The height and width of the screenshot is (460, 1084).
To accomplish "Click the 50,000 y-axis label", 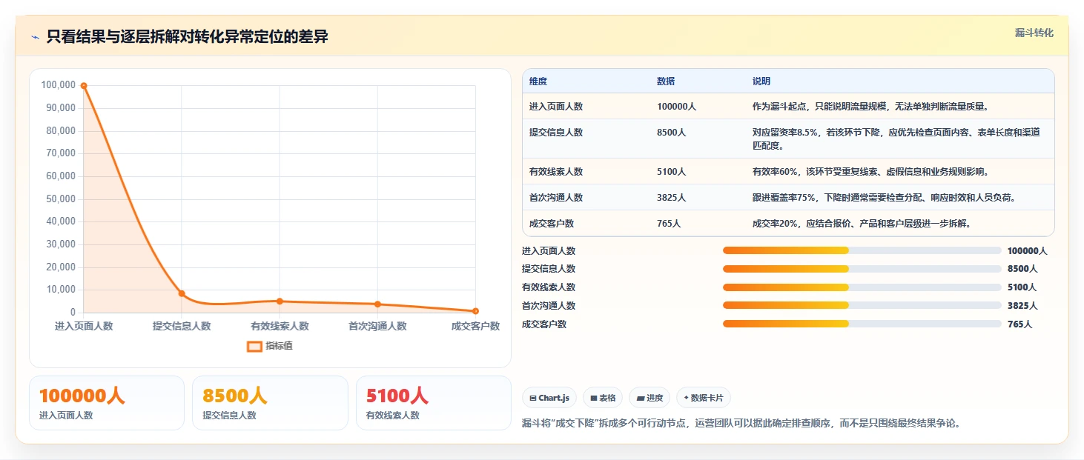I will tap(61, 199).
